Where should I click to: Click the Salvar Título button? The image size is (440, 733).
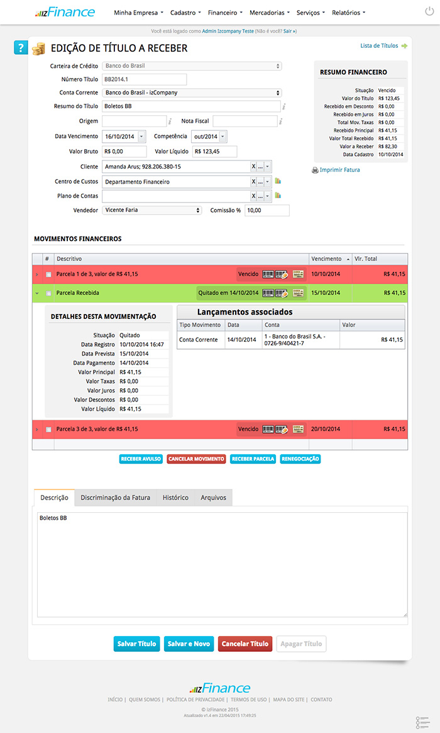pos(136,644)
